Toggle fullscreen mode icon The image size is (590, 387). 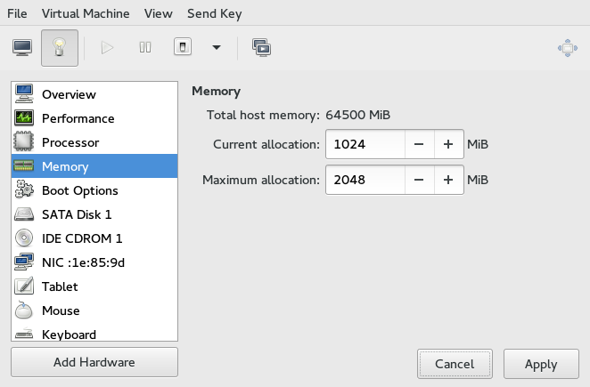point(567,48)
